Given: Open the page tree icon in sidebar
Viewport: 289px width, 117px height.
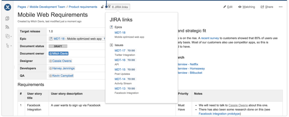Looking at the screenshot, I should point(8,45).
